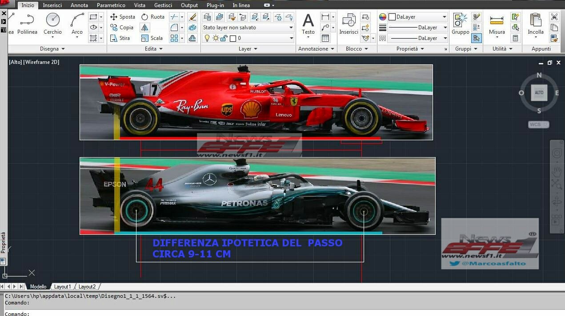Screen dimensions: 565x316
Task: Select the Polilinea draw tool
Action: point(27,24)
